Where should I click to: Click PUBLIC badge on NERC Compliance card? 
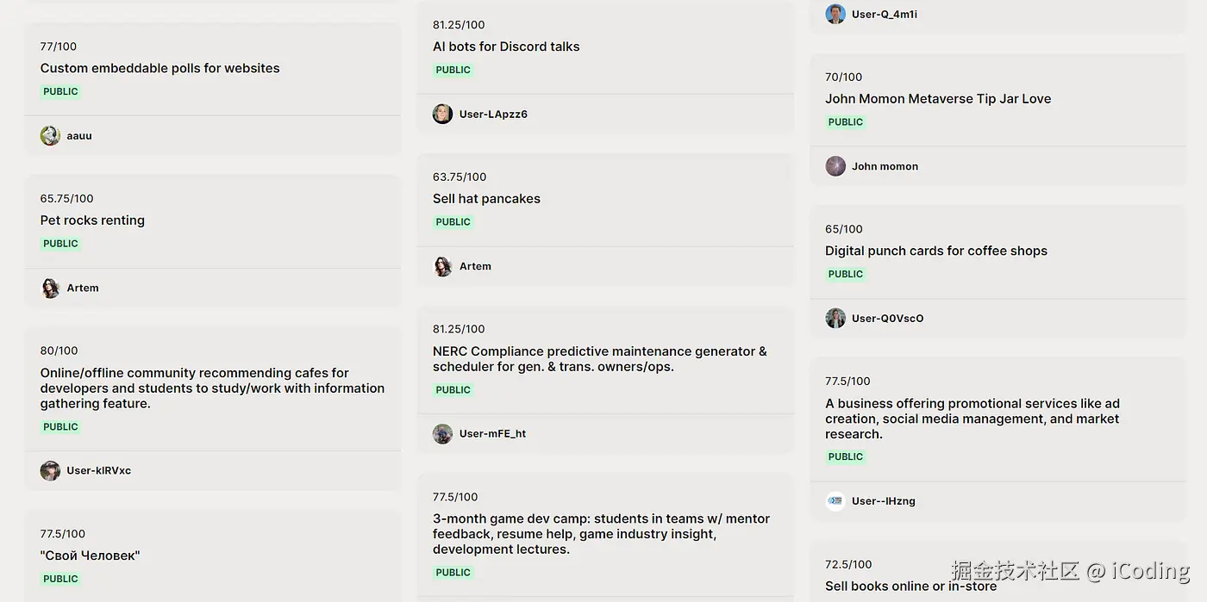pos(453,390)
